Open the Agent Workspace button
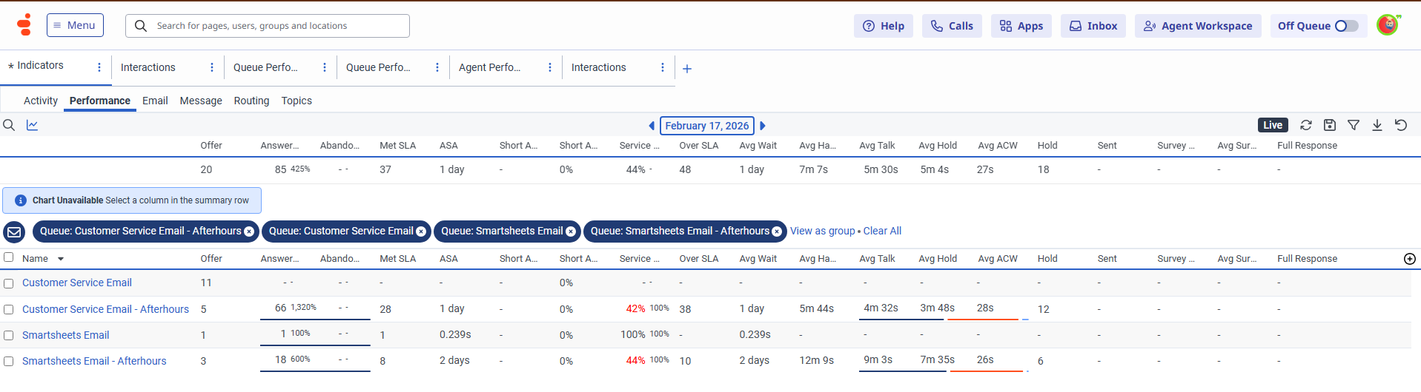This screenshot has height=392, width=1421. [1198, 26]
